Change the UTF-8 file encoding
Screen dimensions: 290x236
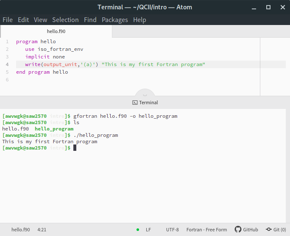point(173,230)
